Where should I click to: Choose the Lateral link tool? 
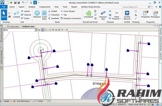[x=25, y=11]
